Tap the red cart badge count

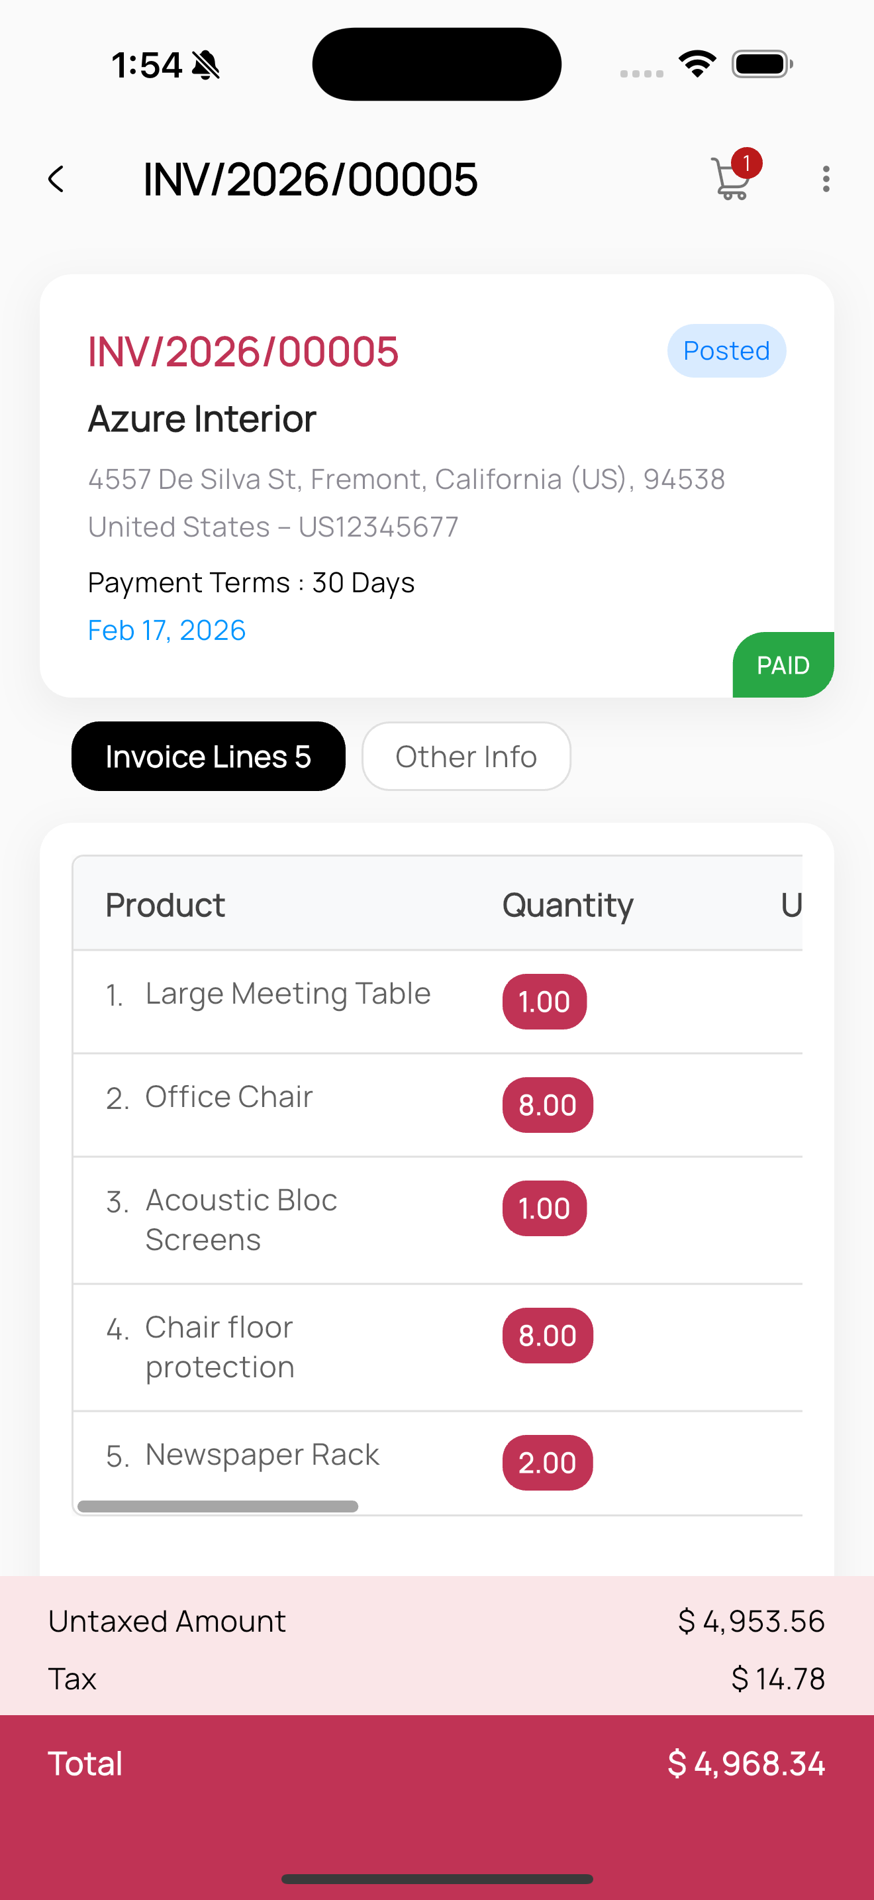pos(746,163)
